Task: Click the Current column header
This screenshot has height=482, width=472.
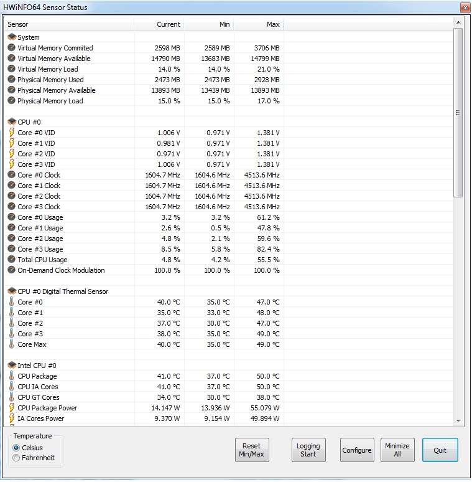Action: pos(159,24)
